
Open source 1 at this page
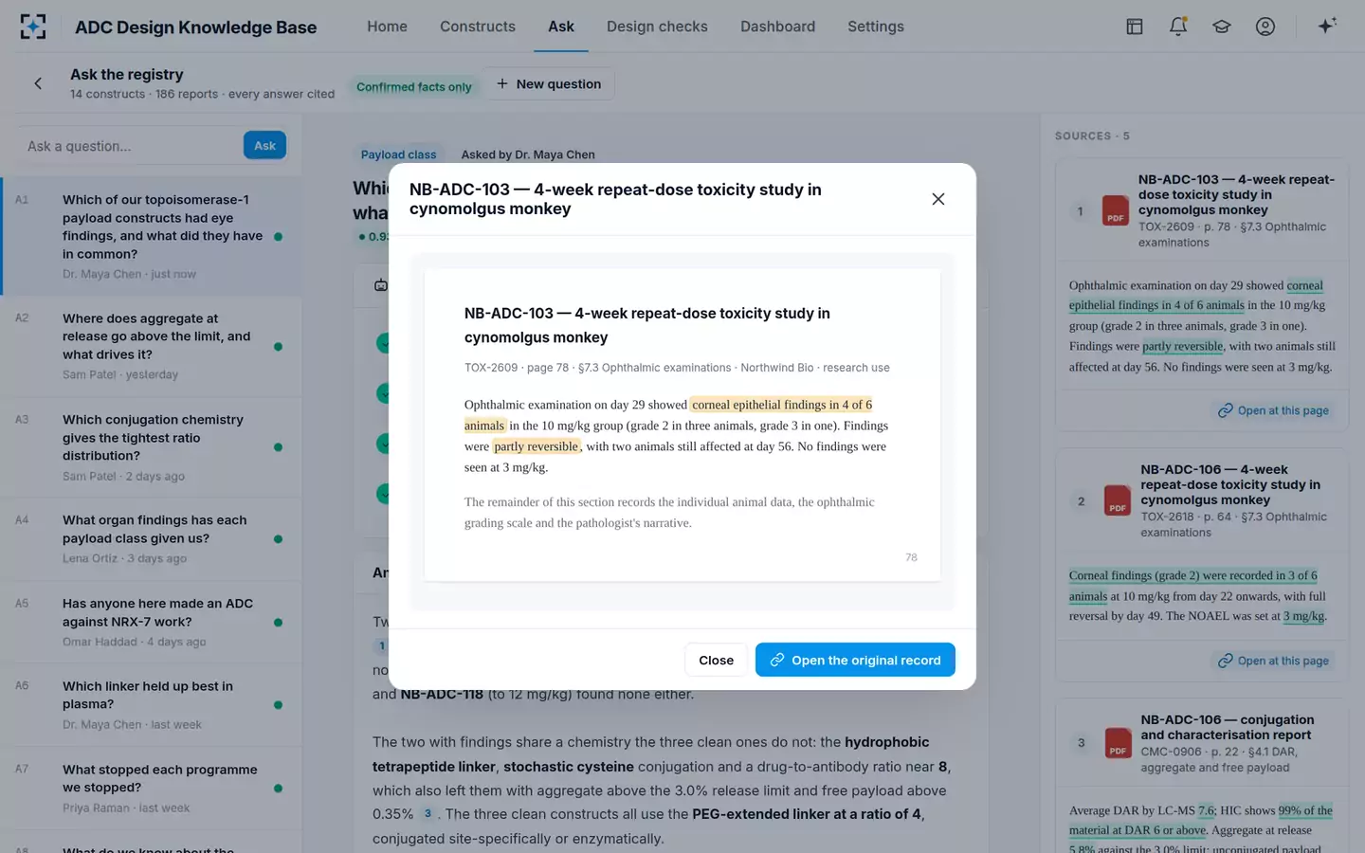[1274, 410]
